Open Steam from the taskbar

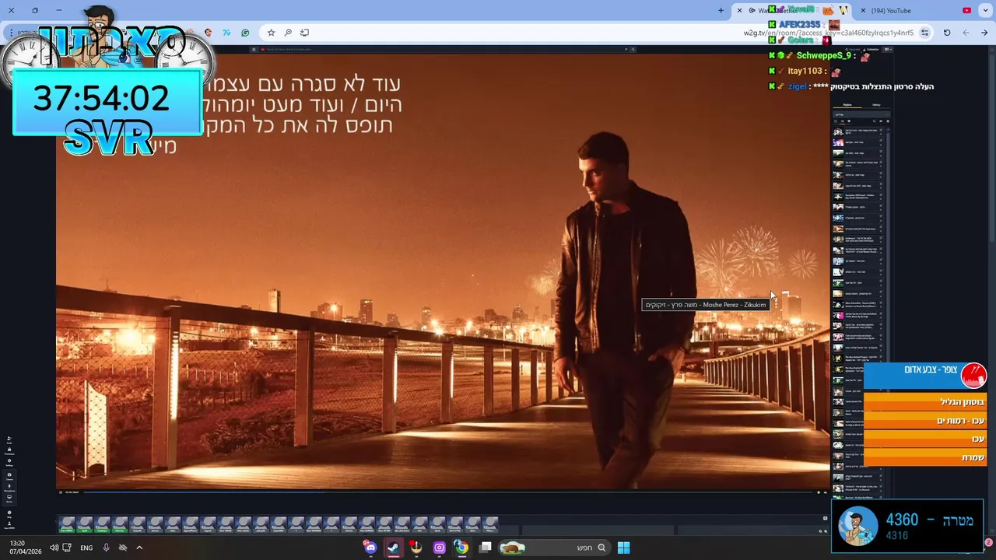pyautogui.click(x=393, y=548)
